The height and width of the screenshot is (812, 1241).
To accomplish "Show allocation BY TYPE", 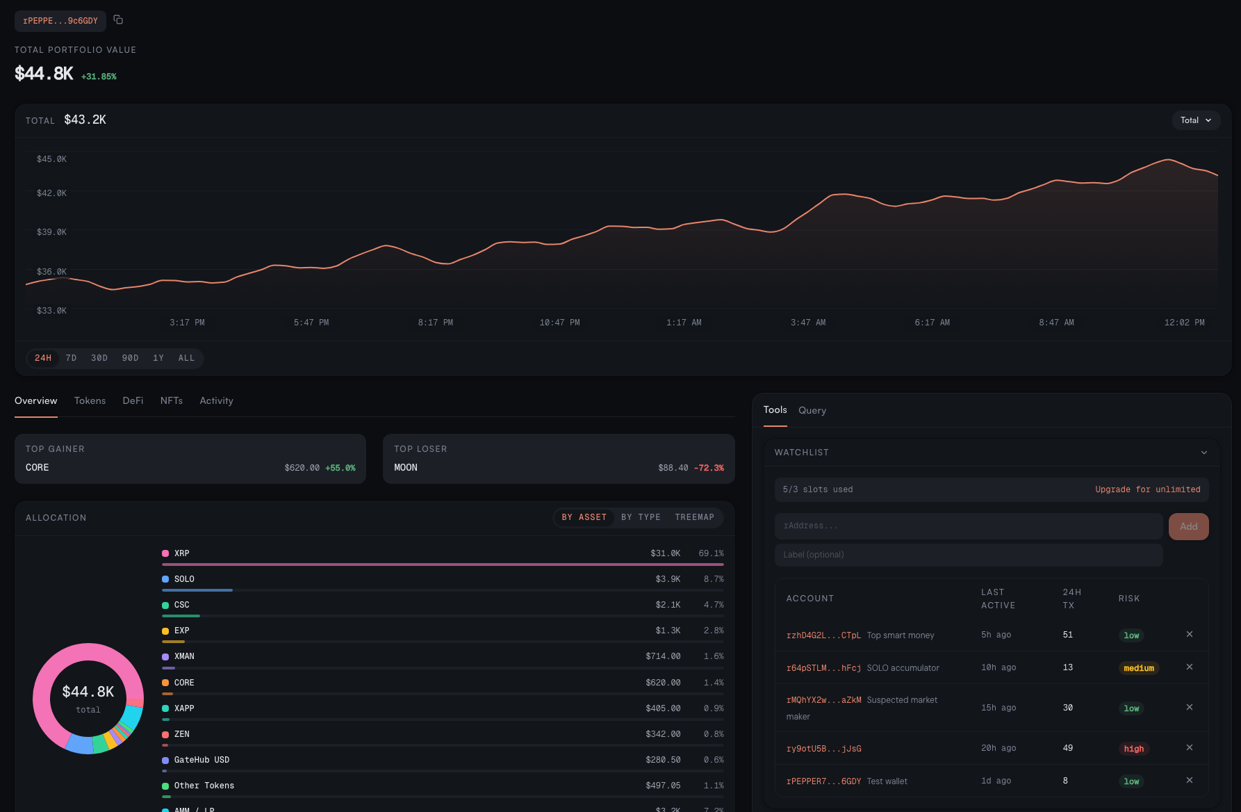I will (641, 517).
